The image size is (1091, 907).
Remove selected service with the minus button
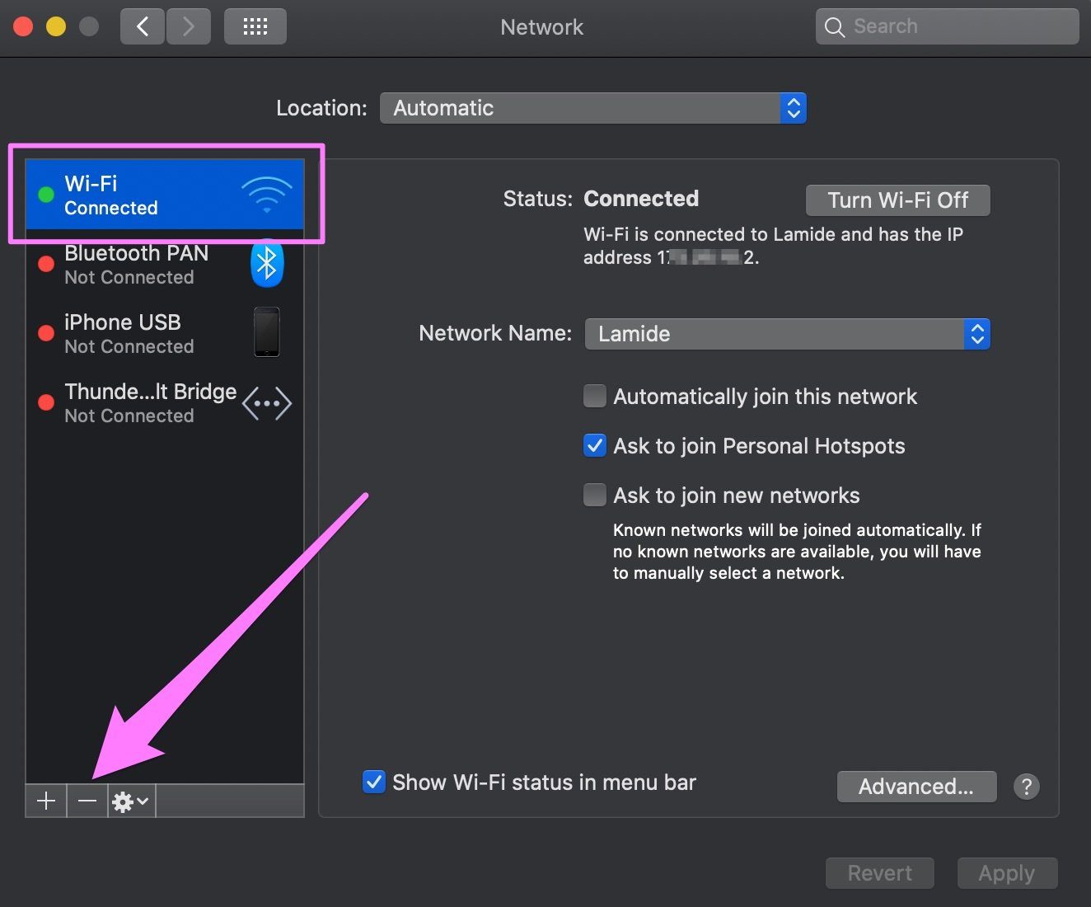click(x=87, y=801)
